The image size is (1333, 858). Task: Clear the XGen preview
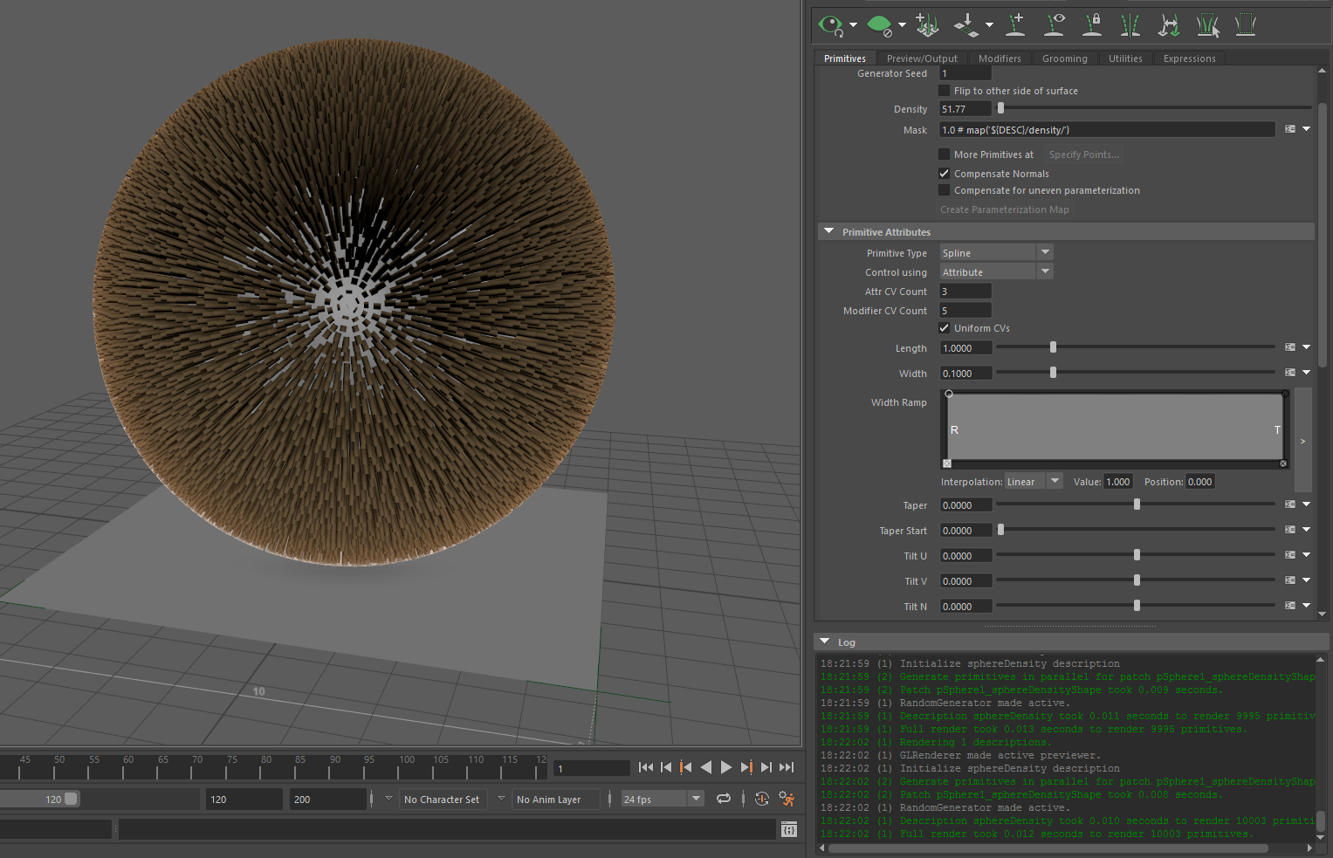pyautogui.click(x=879, y=24)
